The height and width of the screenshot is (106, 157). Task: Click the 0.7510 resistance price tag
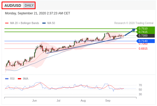click(146, 28)
